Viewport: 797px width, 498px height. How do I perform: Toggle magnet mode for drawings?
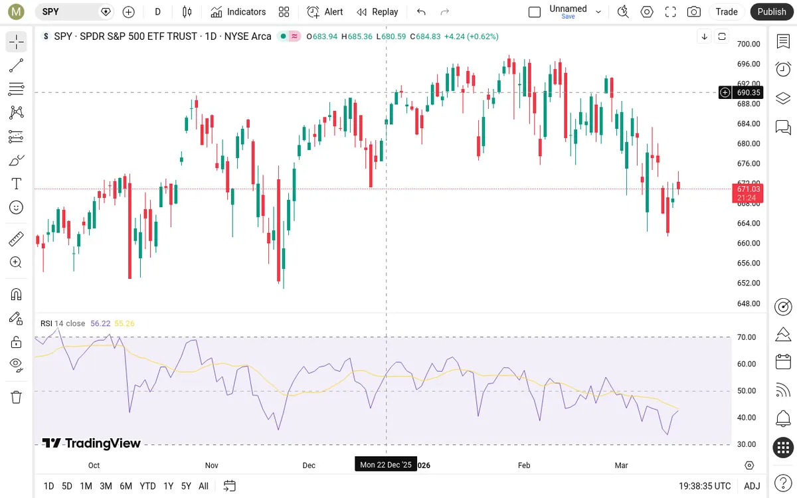click(17, 294)
